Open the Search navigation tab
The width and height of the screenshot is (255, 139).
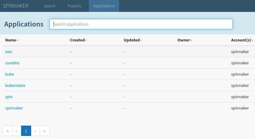(49, 6)
